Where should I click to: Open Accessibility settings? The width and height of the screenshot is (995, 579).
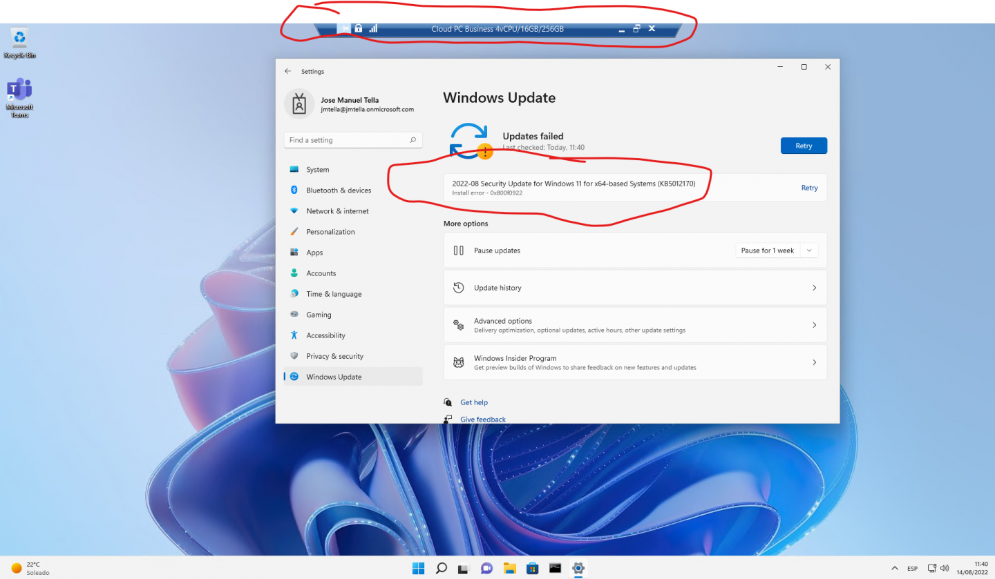[x=353, y=335]
